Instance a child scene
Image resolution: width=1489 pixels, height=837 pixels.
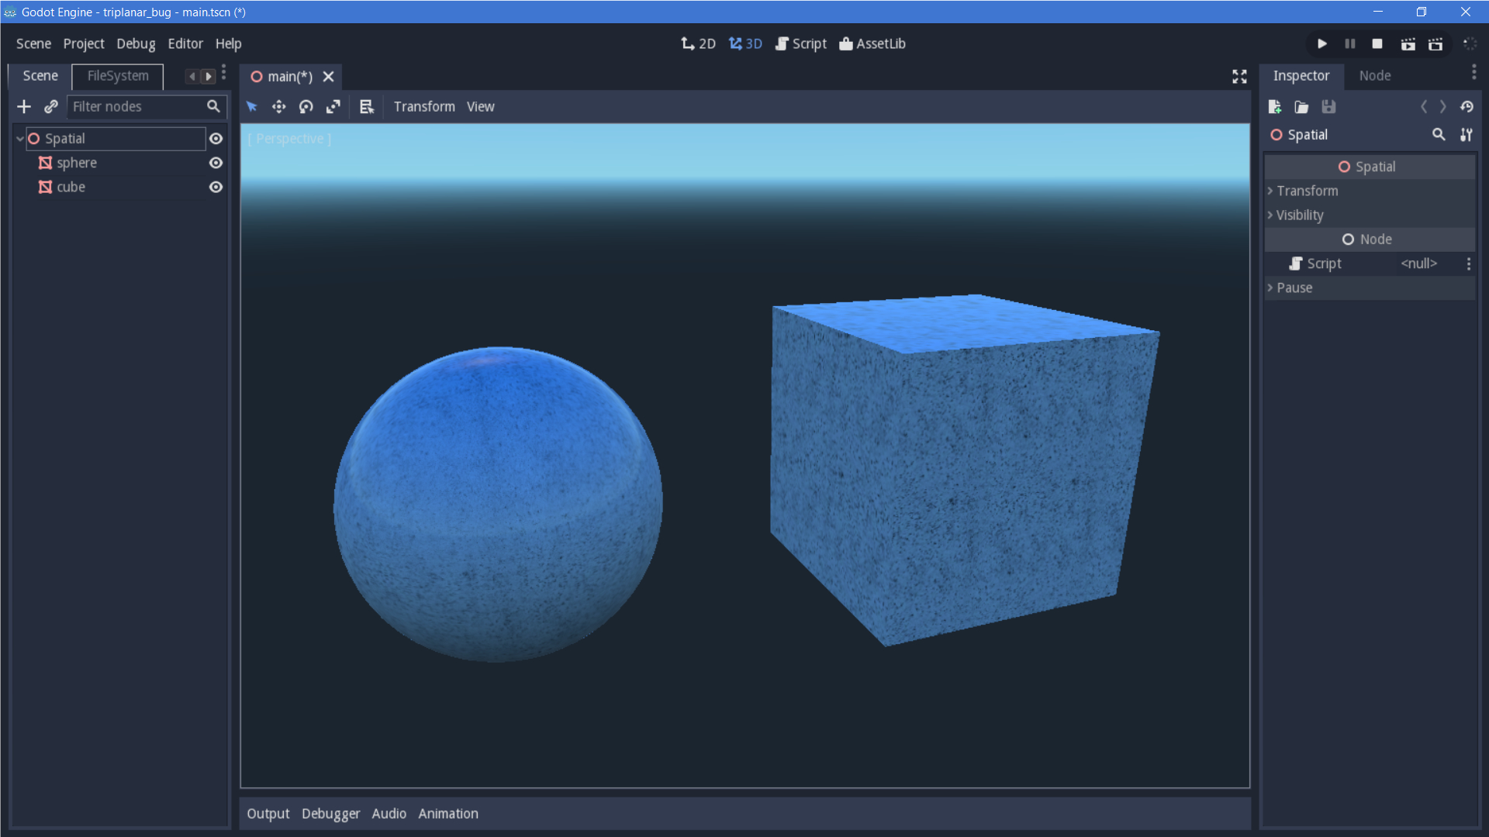[x=51, y=106]
